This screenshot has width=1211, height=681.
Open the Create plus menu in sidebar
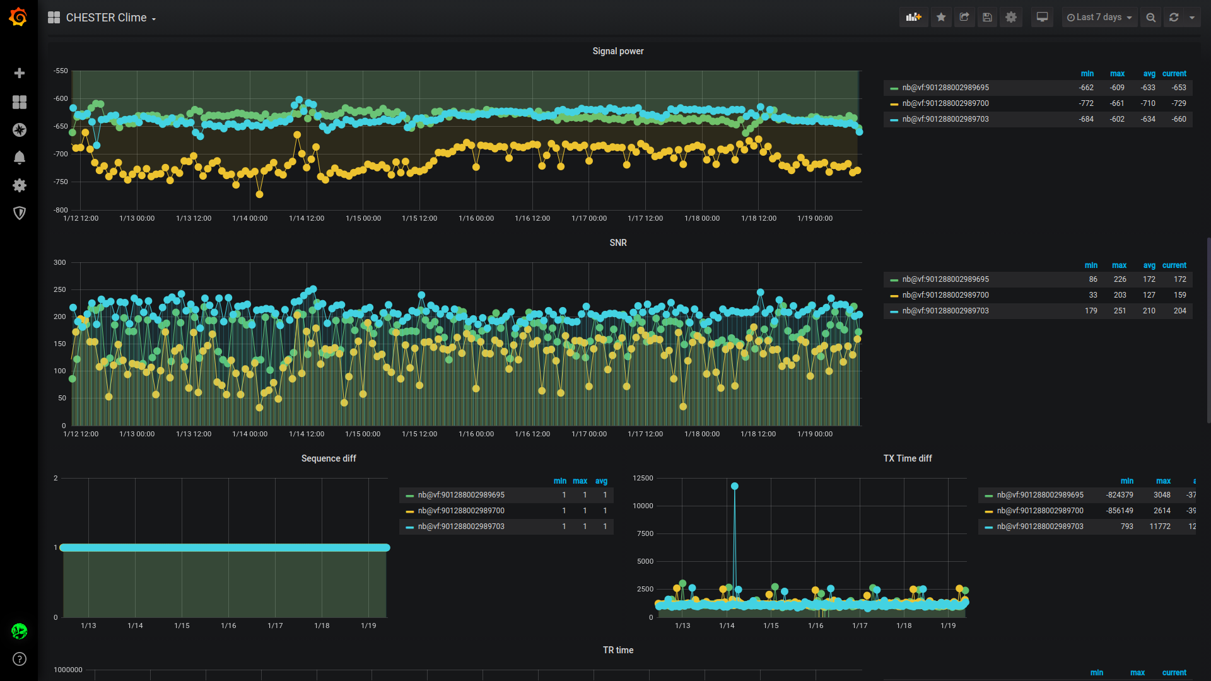20,73
